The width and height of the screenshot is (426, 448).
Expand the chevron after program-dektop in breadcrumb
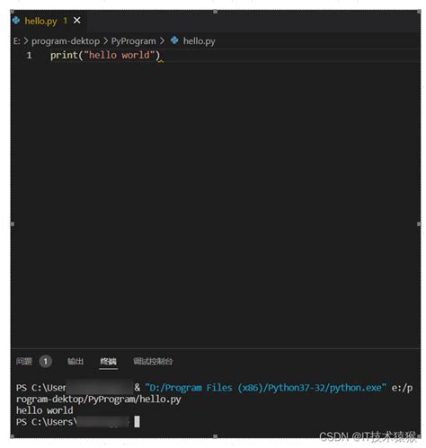click(105, 41)
